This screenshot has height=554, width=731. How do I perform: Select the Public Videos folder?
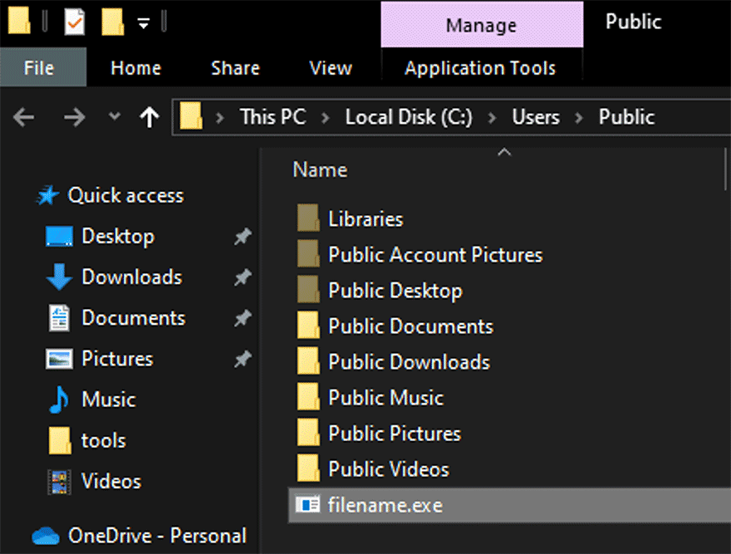point(389,469)
